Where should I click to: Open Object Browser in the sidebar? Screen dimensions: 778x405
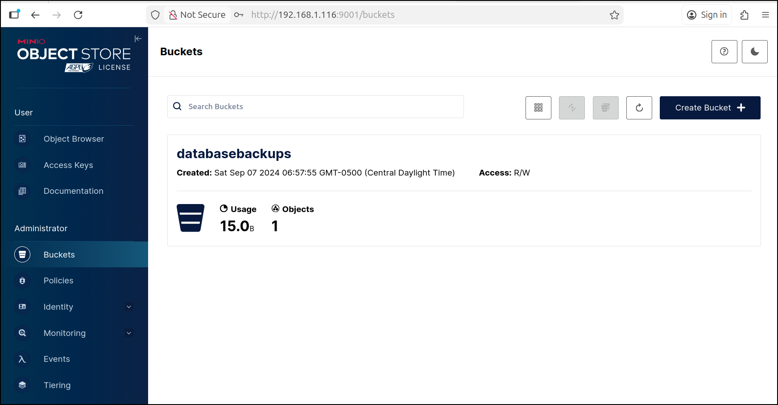tap(74, 139)
